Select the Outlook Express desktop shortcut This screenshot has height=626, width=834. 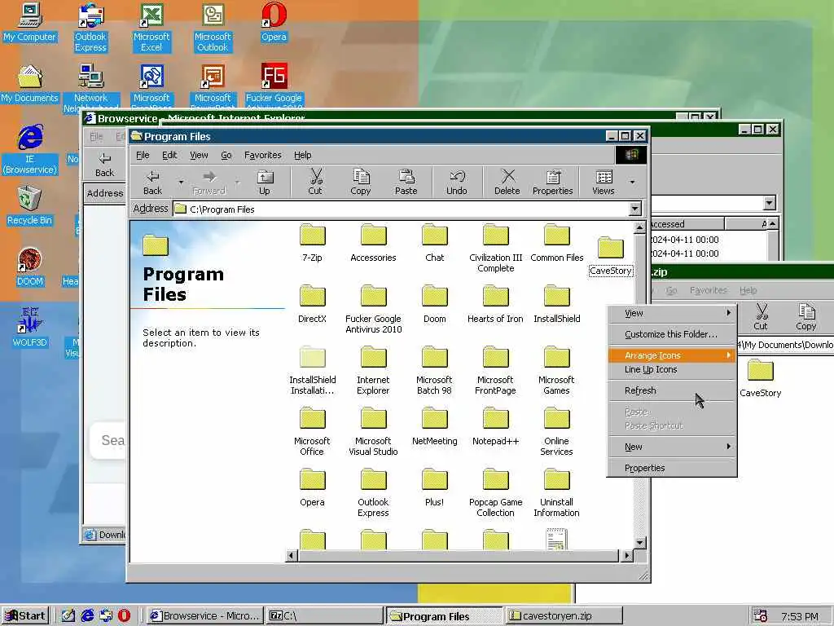point(90,28)
